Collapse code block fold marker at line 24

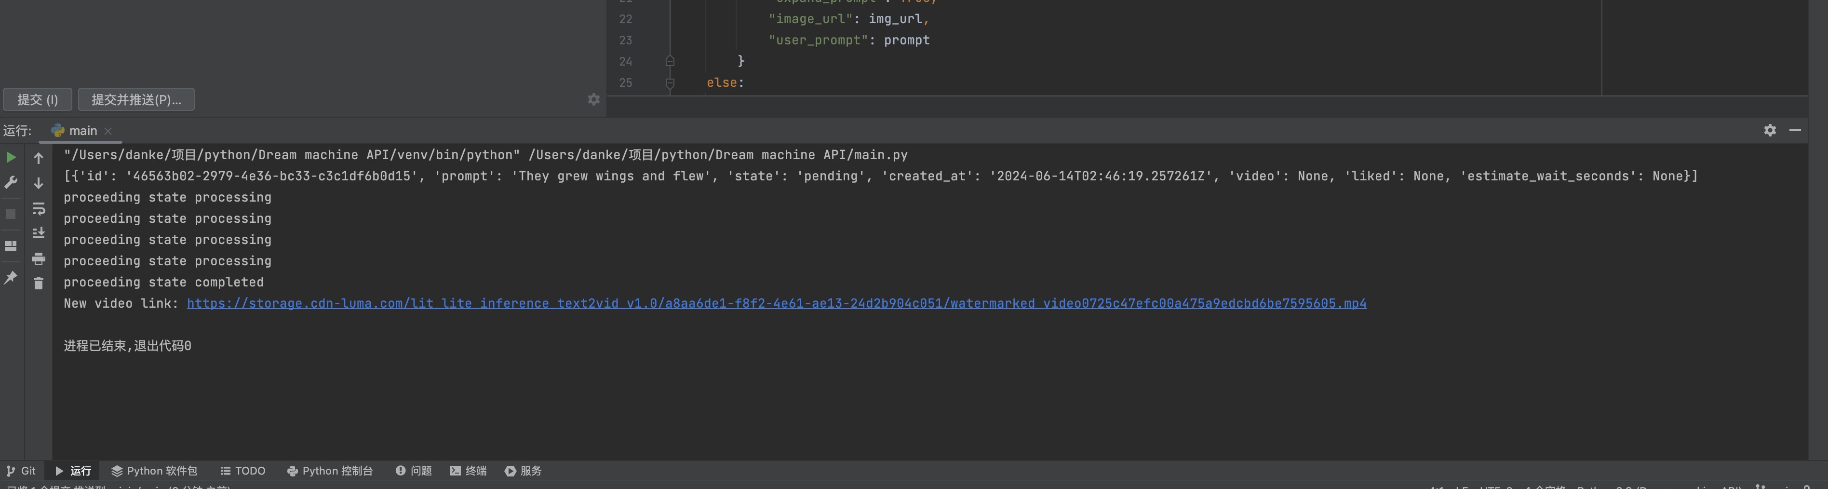670,61
